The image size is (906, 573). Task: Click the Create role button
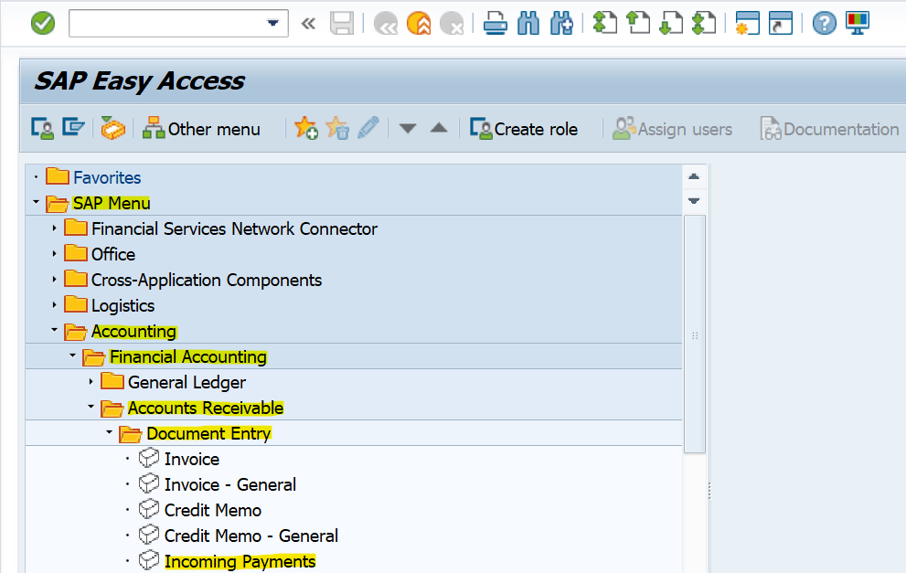(524, 129)
